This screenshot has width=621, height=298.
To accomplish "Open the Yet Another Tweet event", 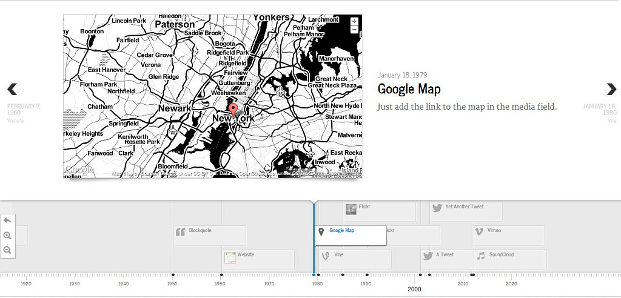I will point(466,211).
